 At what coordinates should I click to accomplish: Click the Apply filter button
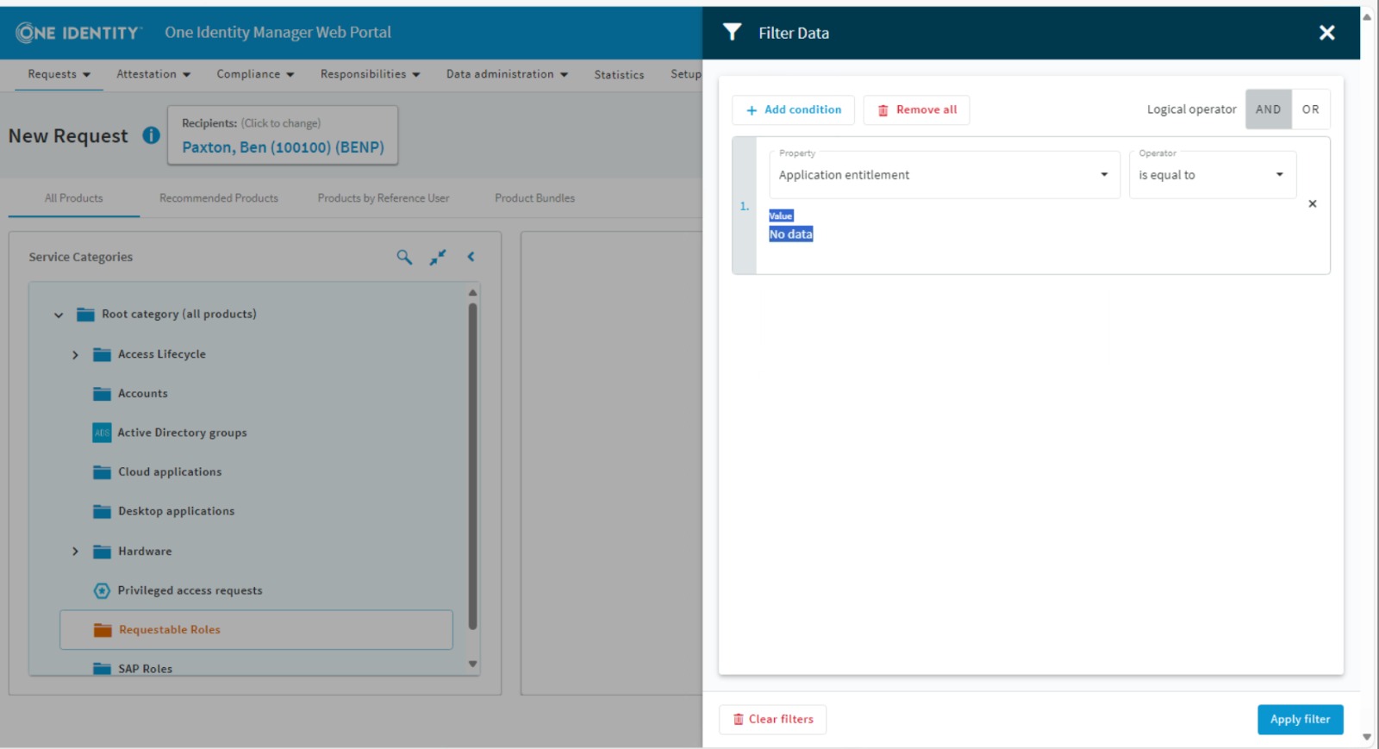pyautogui.click(x=1300, y=719)
